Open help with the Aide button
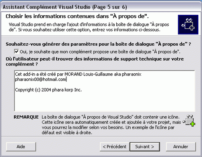The height and width of the screenshot is (157, 202). coord(21,147)
